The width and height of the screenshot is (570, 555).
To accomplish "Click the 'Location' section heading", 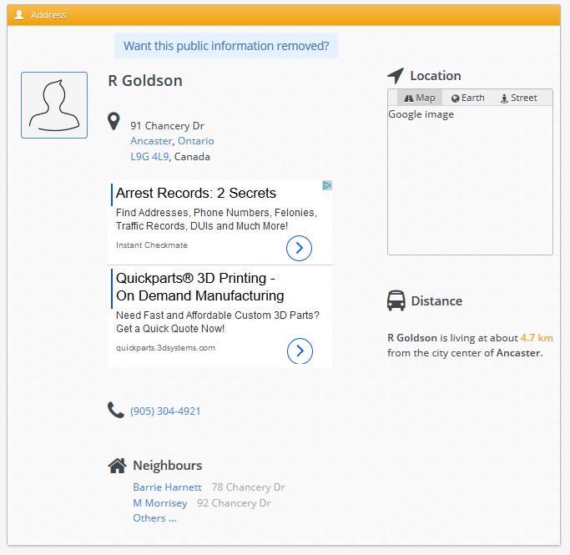I will click(x=436, y=76).
